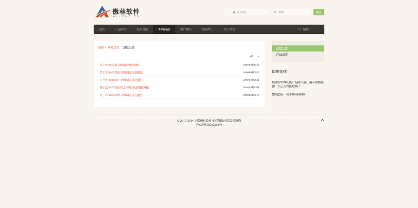Click the date beside the 美国劳工节 notice
Screen dimensions: 418x208
(251, 87)
